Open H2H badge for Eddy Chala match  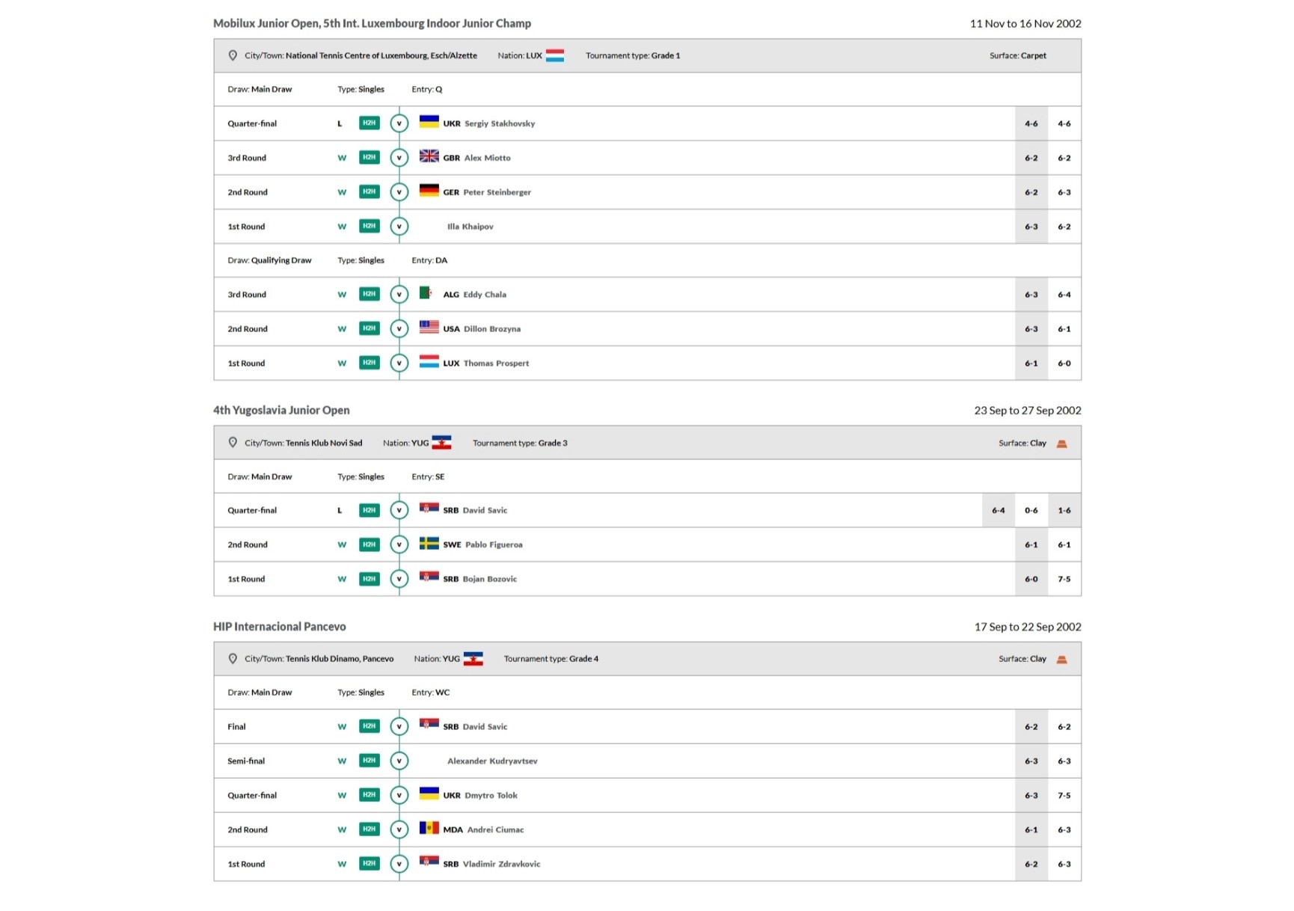click(x=369, y=295)
